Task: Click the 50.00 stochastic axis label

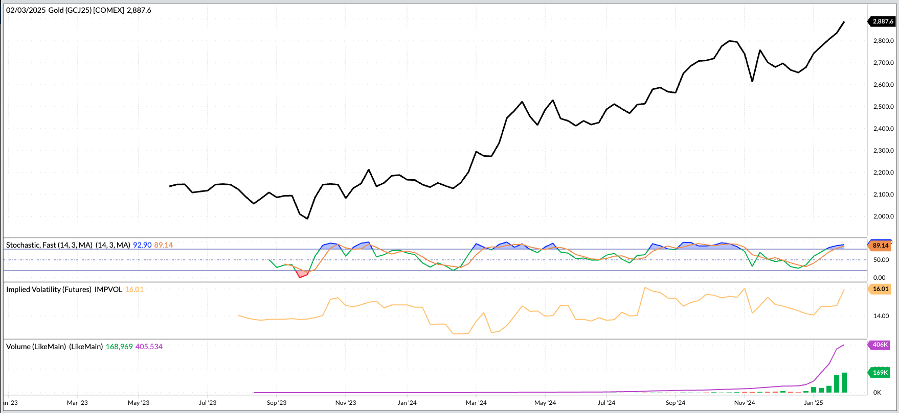Action: [881, 260]
